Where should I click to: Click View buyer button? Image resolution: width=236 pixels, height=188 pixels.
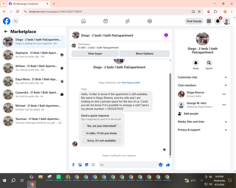(95, 54)
